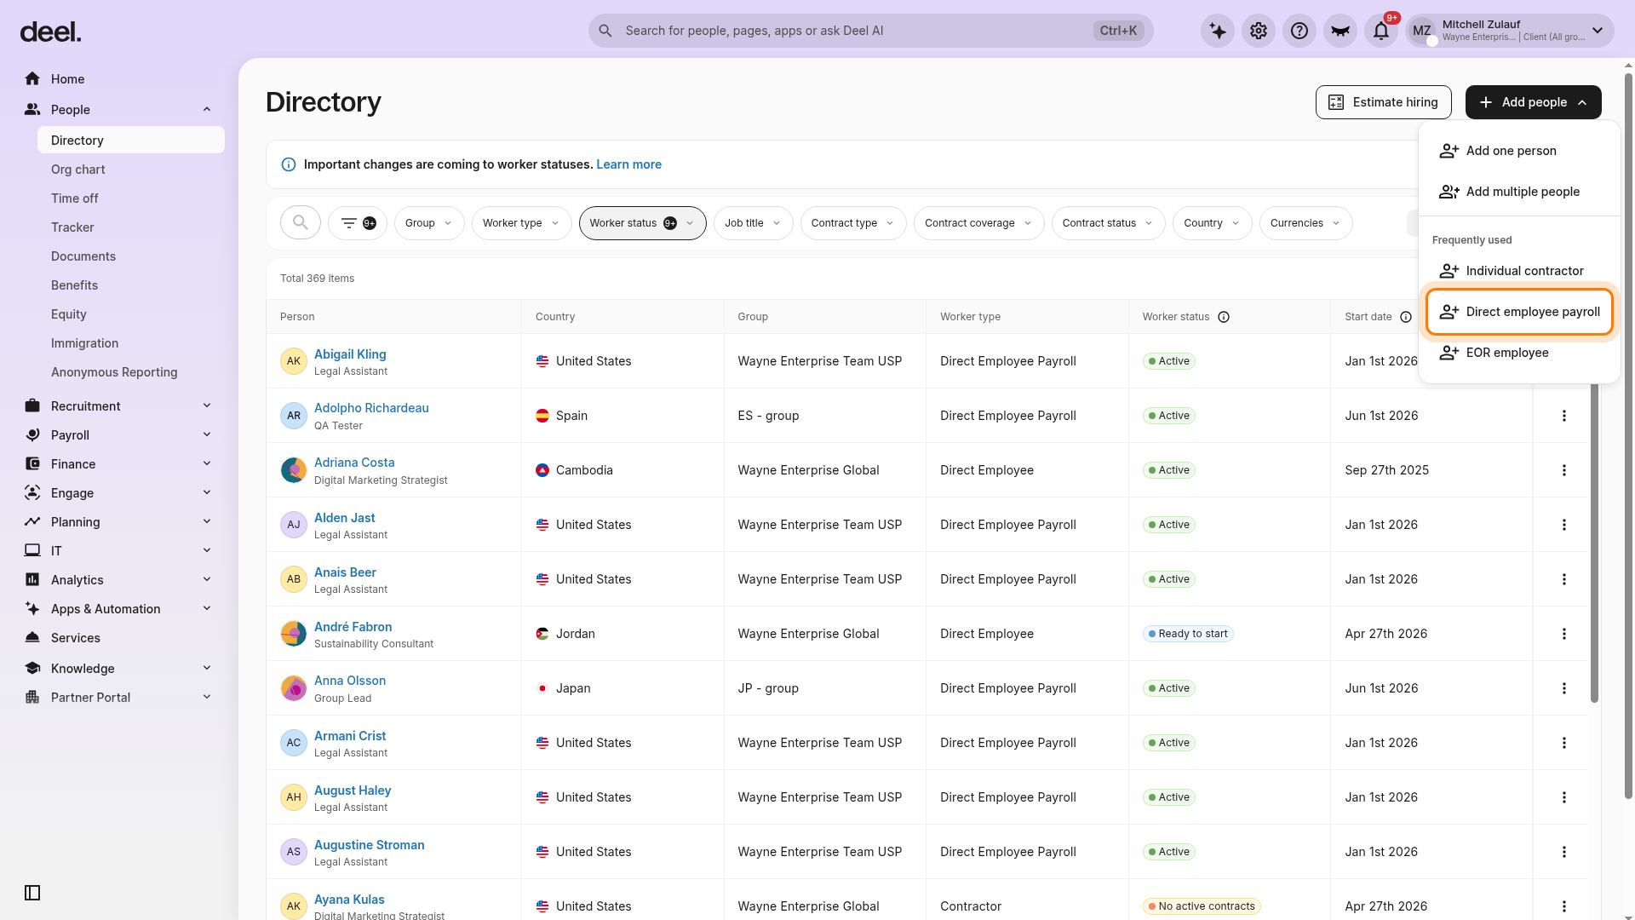Open row actions for Adolpho Richardeau
1635x920 pixels.
click(x=1563, y=416)
